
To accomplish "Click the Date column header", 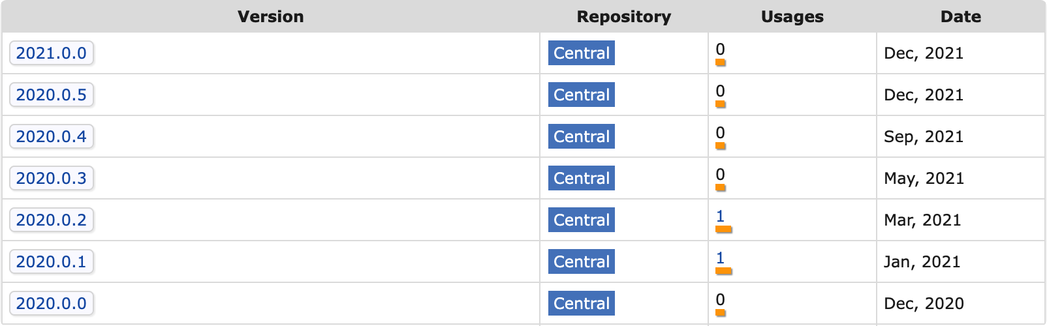I will click(960, 17).
